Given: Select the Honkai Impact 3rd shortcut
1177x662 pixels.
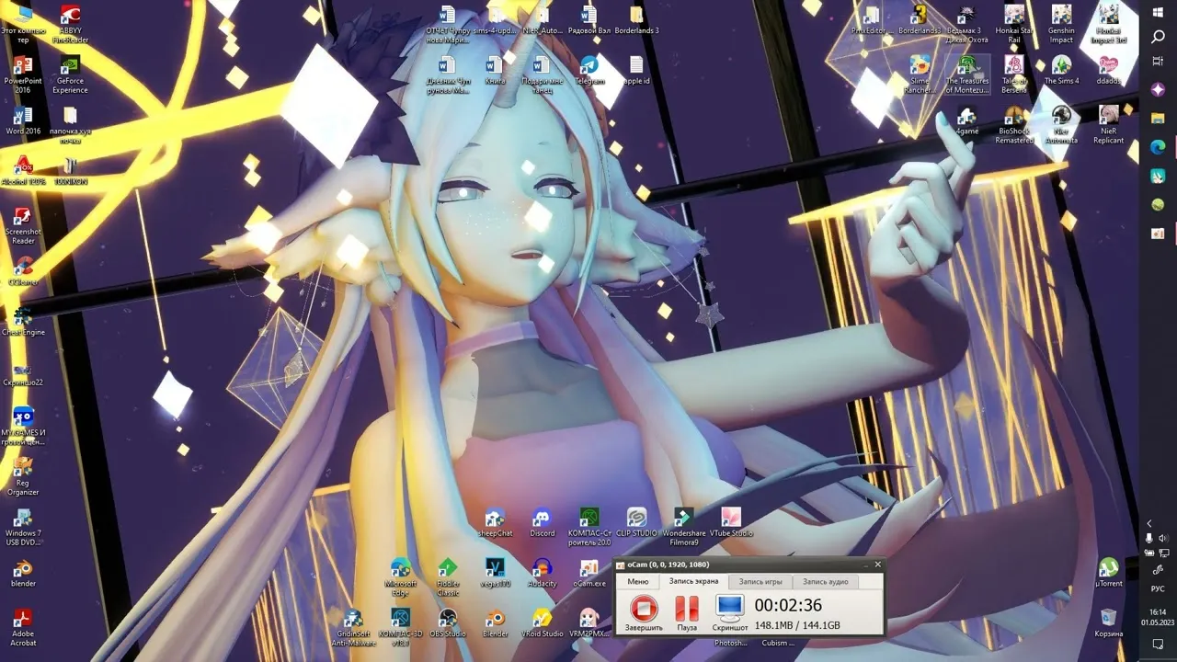Looking at the screenshot, I should coord(1109,25).
